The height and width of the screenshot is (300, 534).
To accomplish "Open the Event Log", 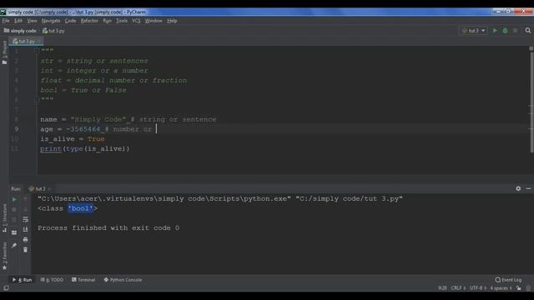I will [508, 280].
